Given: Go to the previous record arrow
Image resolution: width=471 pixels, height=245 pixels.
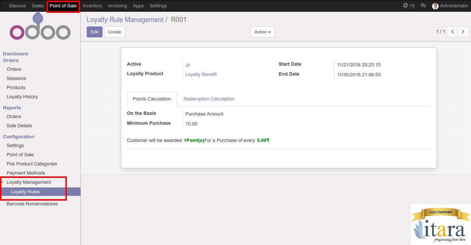Looking at the screenshot, I should (x=453, y=32).
